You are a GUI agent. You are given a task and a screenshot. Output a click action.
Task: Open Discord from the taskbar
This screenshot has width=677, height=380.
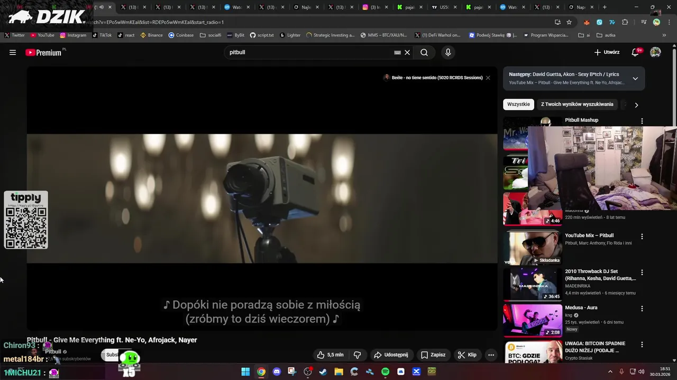coord(277,372)
